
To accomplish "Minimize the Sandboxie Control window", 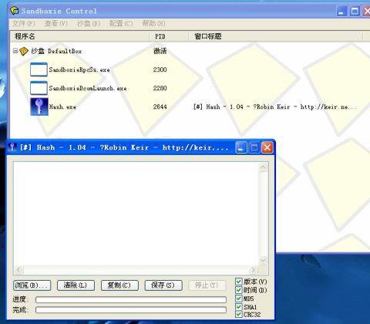I will point(341,11).
